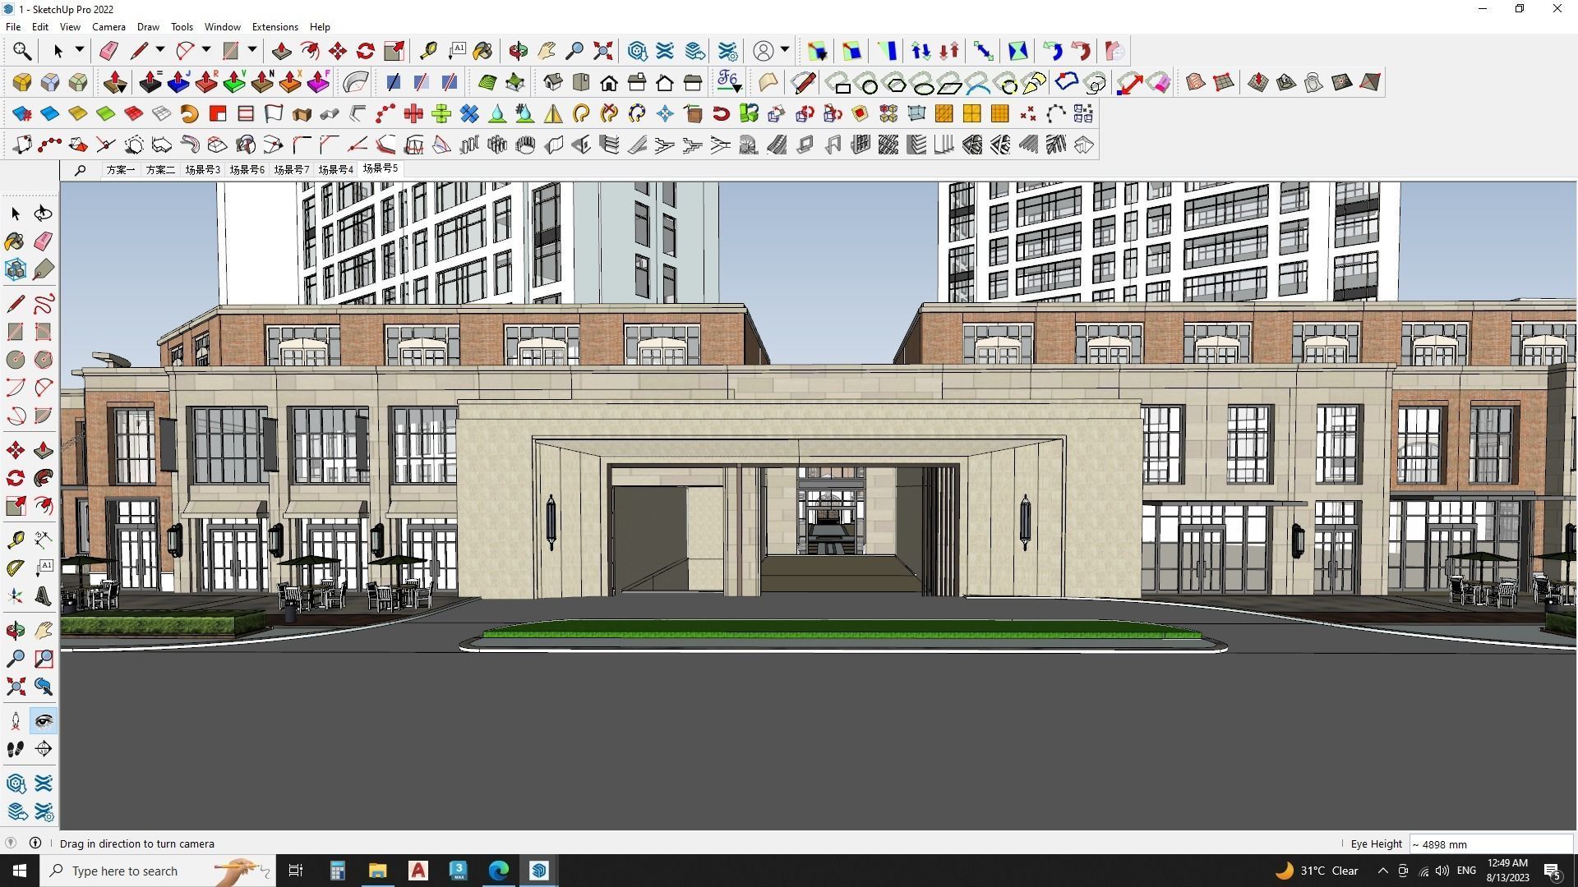Click Zoom Extents in top toolbar
1578x887 pixels.
pos(602,51)
